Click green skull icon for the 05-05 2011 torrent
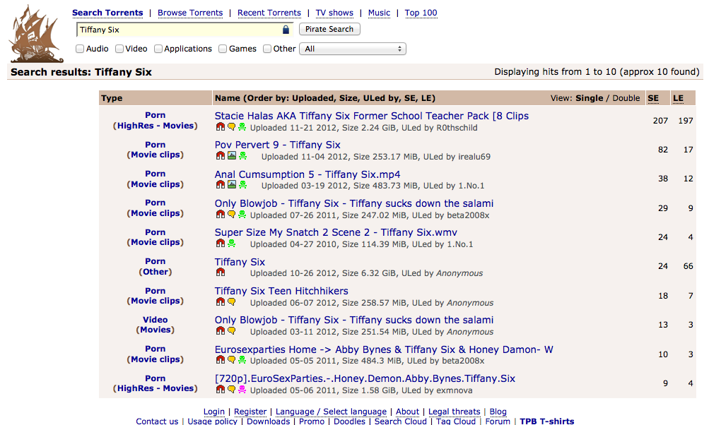 242,360
